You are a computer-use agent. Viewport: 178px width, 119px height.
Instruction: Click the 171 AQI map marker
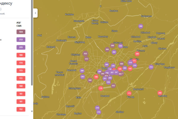(134, 61)
